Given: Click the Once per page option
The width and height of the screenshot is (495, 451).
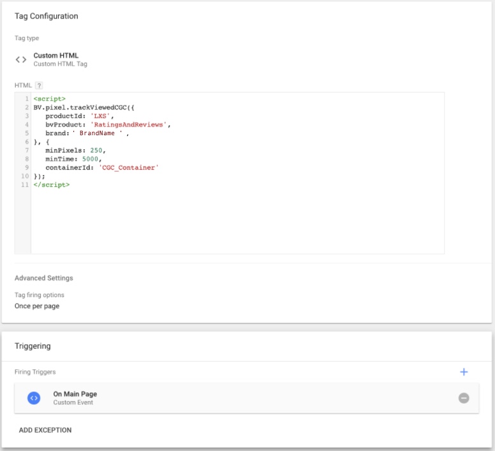Looking at the screenshot, I should [37, 306].
